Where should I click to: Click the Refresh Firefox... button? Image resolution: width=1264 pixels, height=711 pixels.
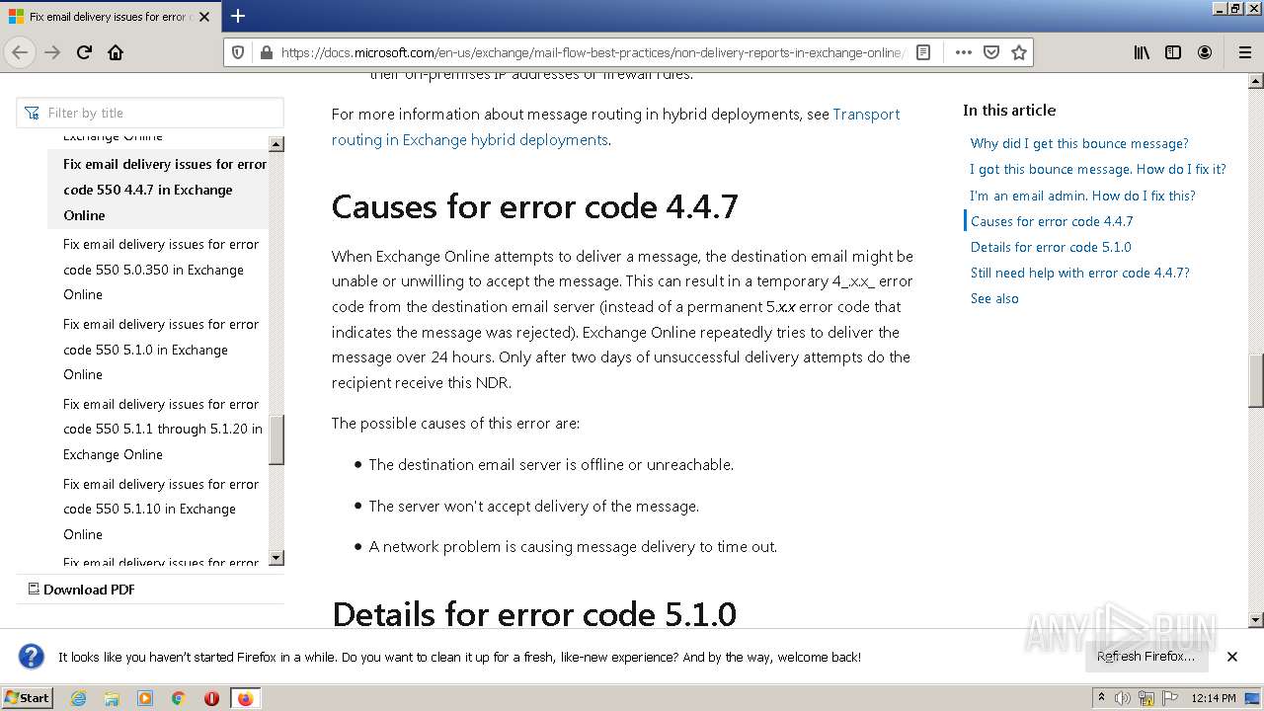coord(1145,657)
